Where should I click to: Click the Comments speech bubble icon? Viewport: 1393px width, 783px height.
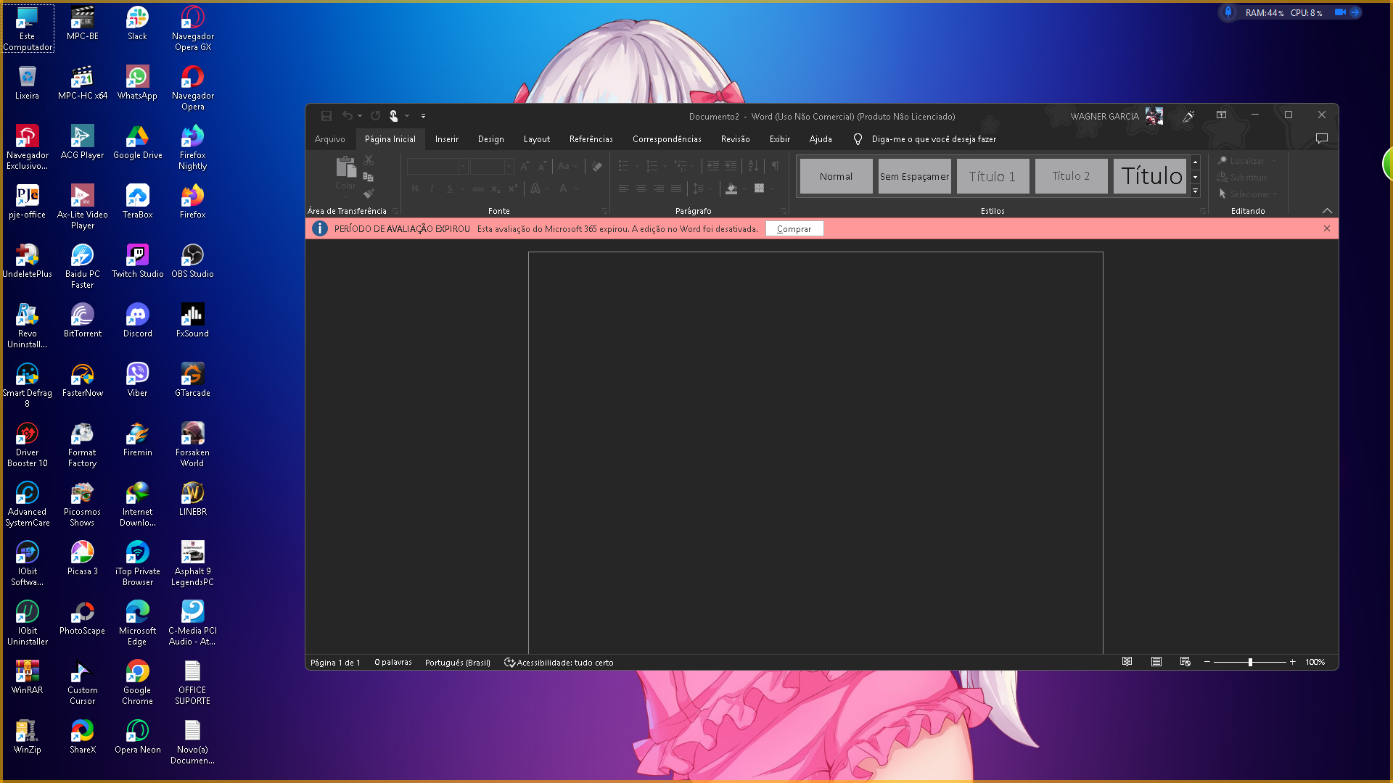[1321, 138]
